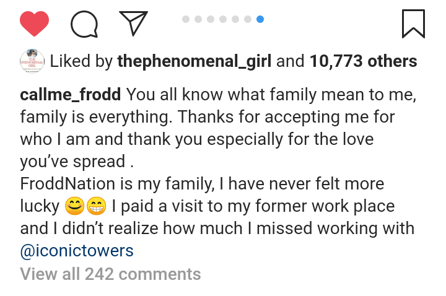The image size is (446, 296).
Task: Save post with the bookmark icon
Action: click(413, 24)
